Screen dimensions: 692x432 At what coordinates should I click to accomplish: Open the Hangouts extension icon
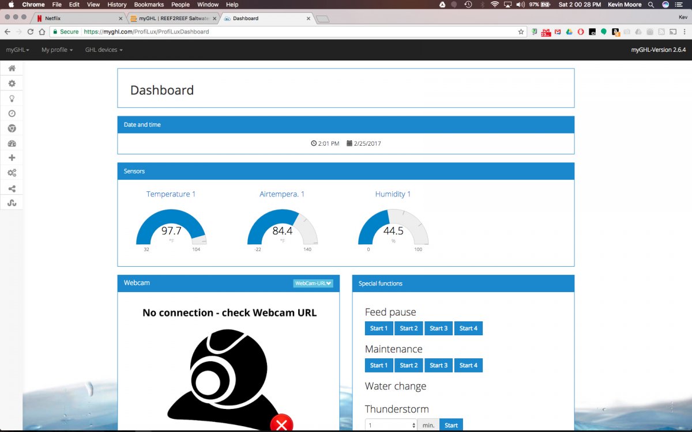coord(604,32)
